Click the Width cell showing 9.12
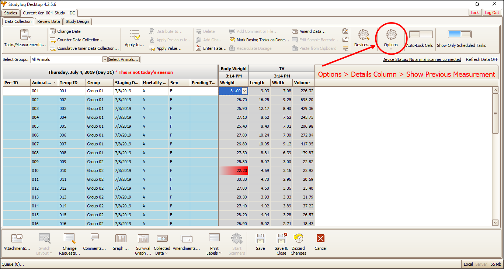 coord(282,144)
